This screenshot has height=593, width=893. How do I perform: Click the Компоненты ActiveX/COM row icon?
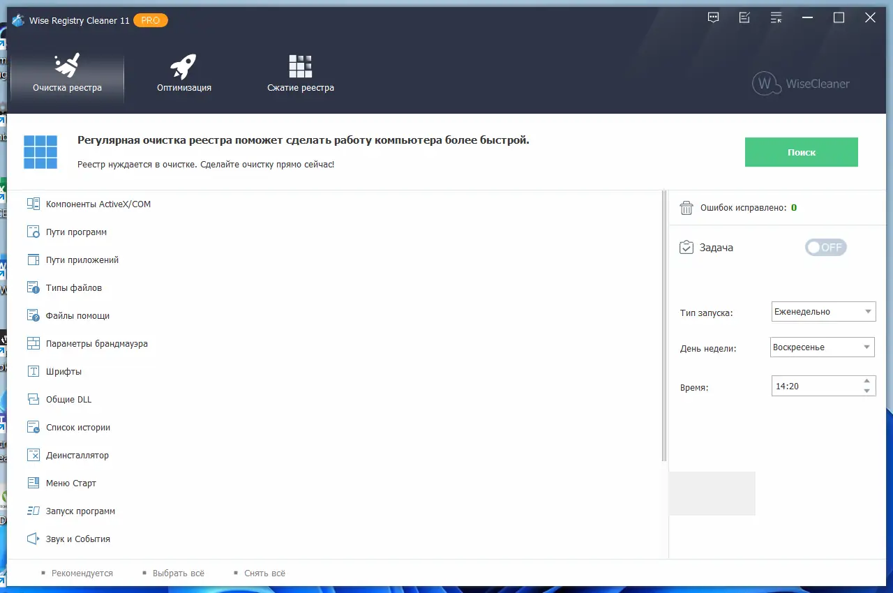(x=33, y=204)
